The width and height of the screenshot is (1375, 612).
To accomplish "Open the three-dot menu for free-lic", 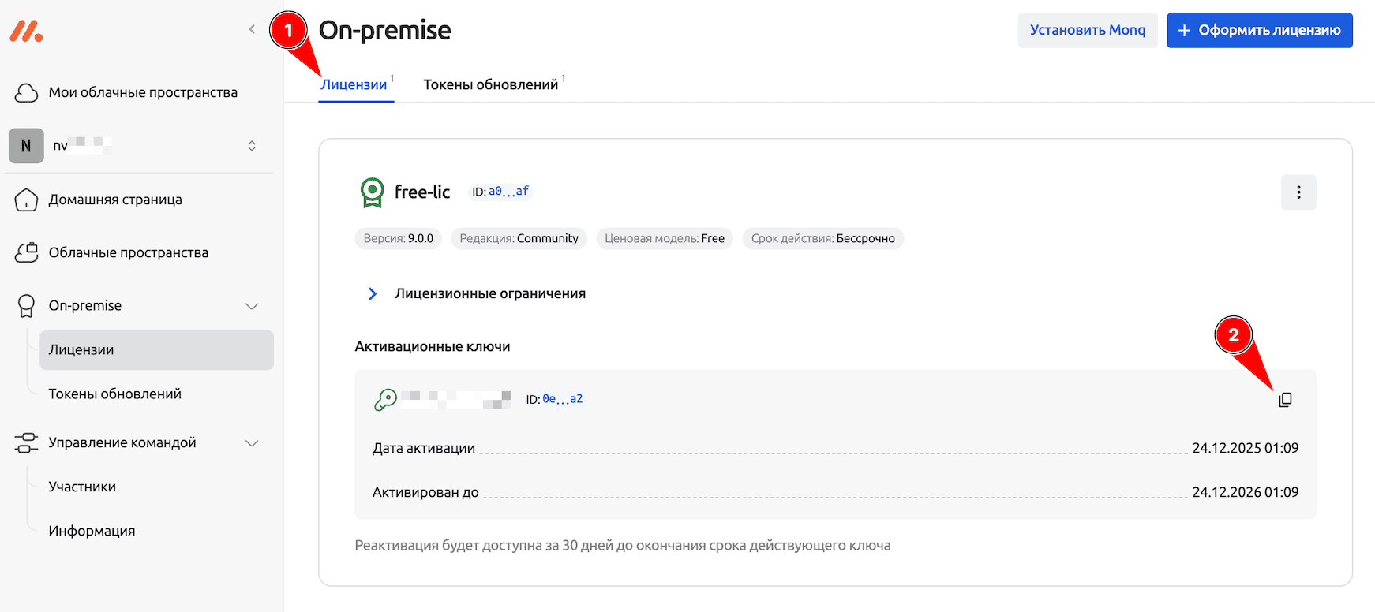I will coord(1298,192).
